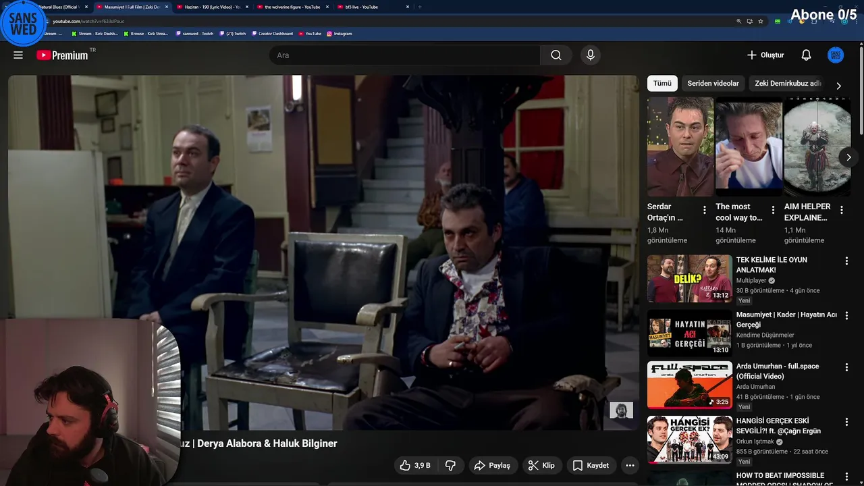This screenshot has height=486, width=864.
Task: Click the Oluştur create button
Action: (x=765, y=55)
